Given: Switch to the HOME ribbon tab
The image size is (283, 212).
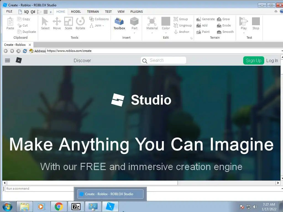Looking at the screenshot, I should (x=61, y=12).
